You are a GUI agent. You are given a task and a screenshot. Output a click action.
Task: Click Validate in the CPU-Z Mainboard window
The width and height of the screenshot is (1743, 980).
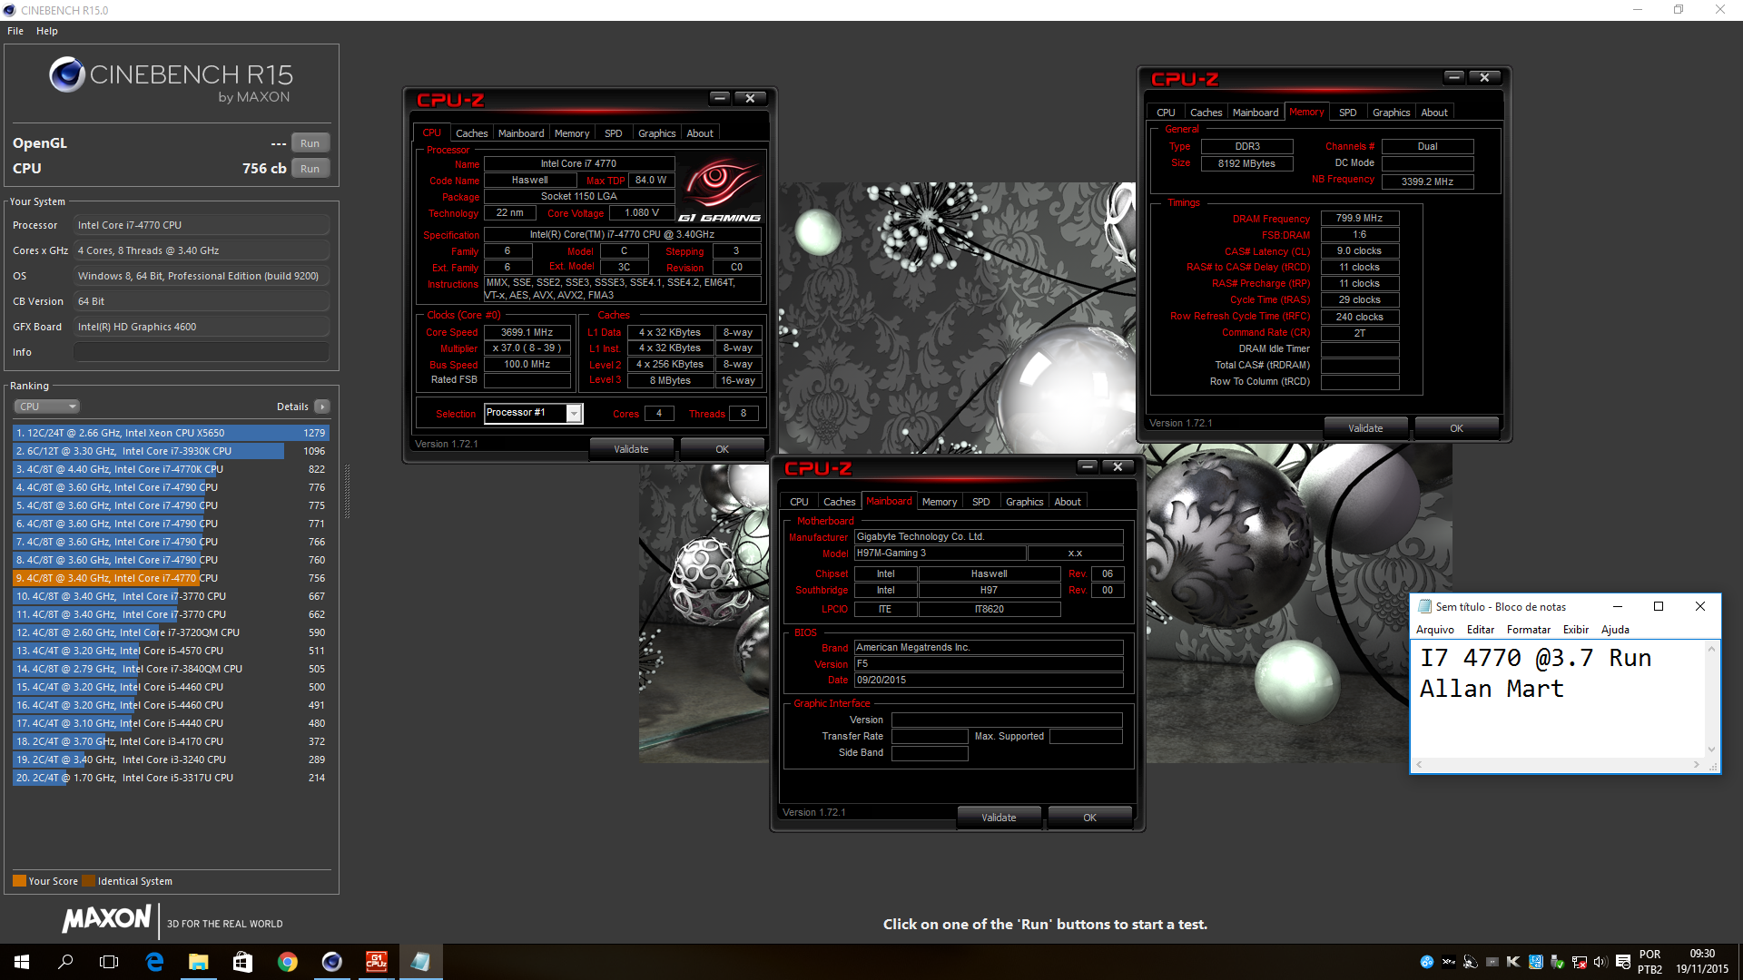[999, 818]
